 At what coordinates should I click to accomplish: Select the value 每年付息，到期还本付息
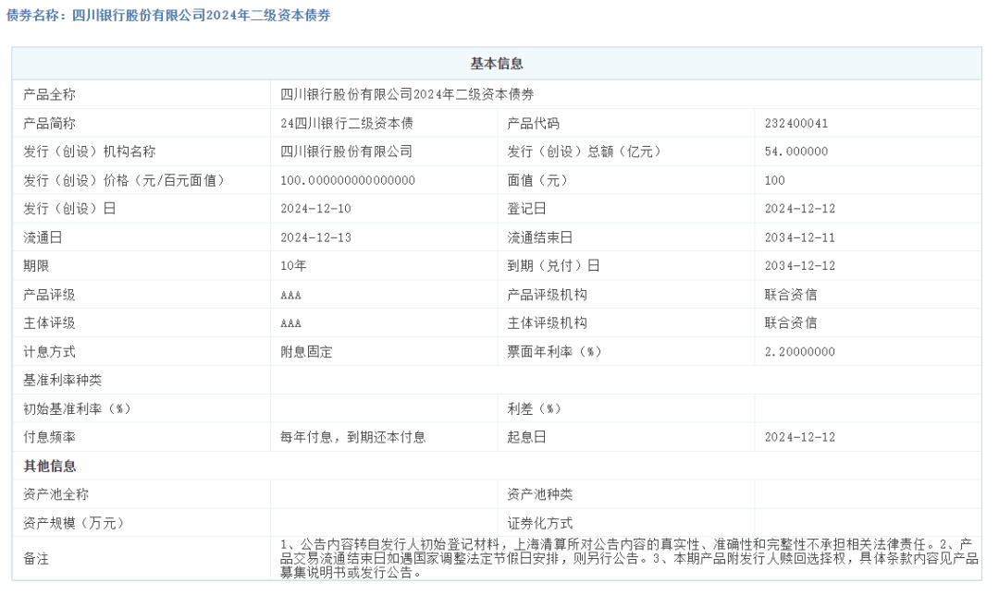353,437
